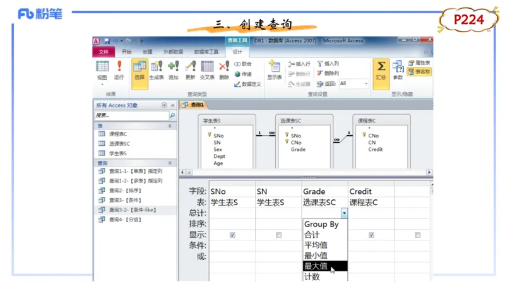The image size is (505, 284).
Task: Open query 查询2-【排序】 in navigation pane
Action: coord(126,191)
